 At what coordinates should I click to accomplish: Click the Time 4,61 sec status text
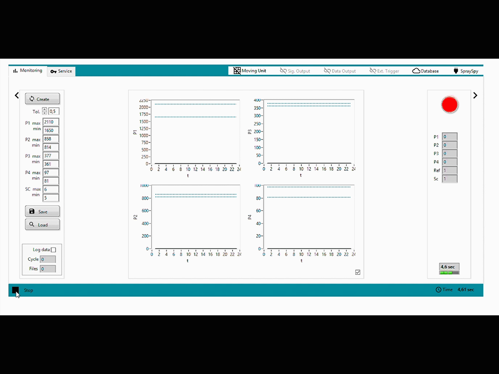[x=458, y=290]
